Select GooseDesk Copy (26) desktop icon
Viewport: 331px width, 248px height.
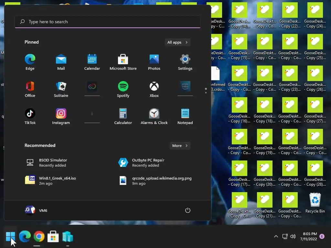coord(315,79)
